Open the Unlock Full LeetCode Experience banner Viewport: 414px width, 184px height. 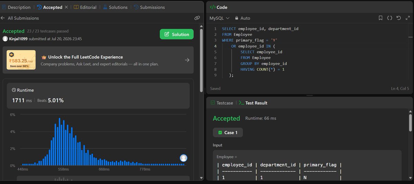coord(98,60)
